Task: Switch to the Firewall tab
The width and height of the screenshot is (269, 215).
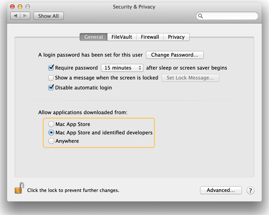Action: tap(150, 37)
